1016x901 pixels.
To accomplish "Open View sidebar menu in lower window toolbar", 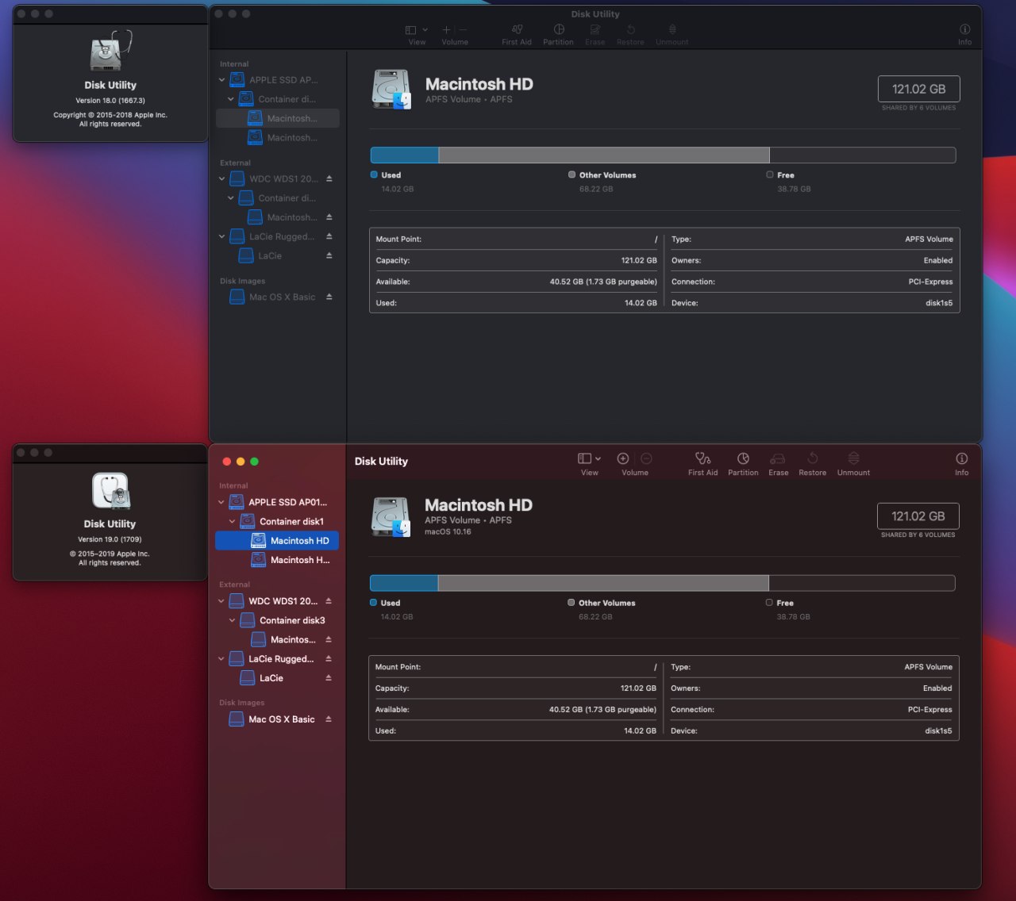I will coord(589,458).
